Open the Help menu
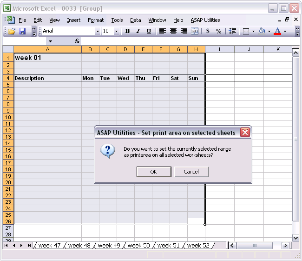302x261 pixels. click(x=178, y=20)
